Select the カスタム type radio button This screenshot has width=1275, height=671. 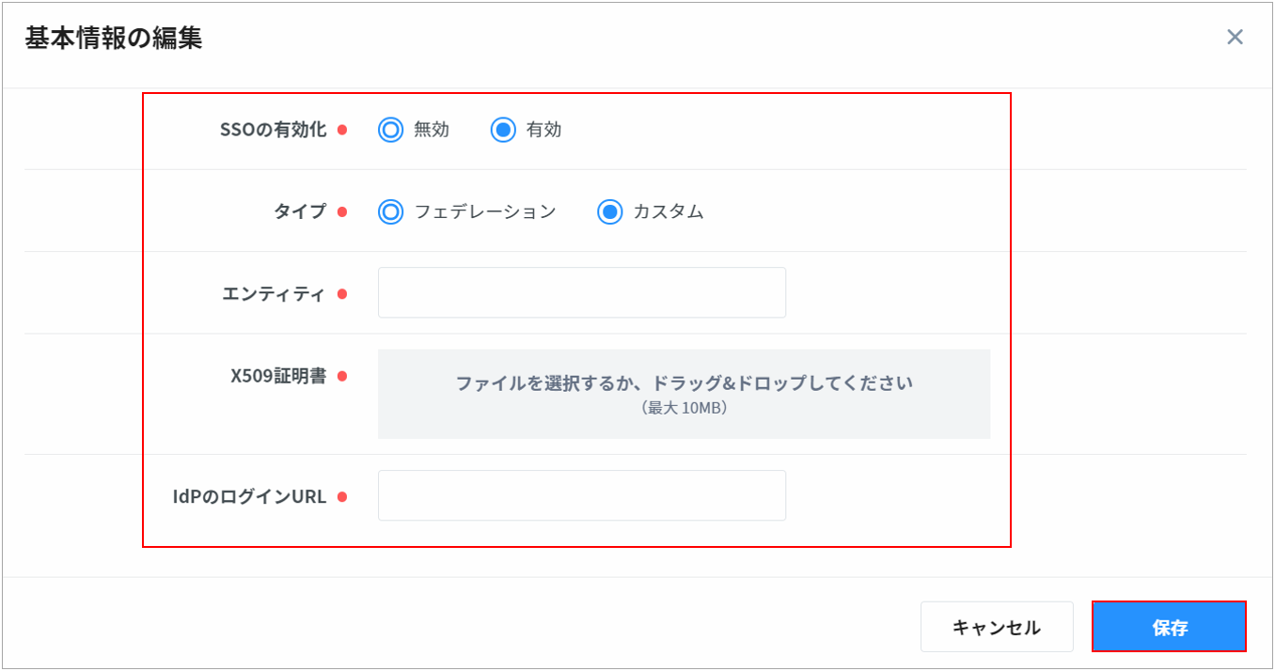click(x=609, y=211)
